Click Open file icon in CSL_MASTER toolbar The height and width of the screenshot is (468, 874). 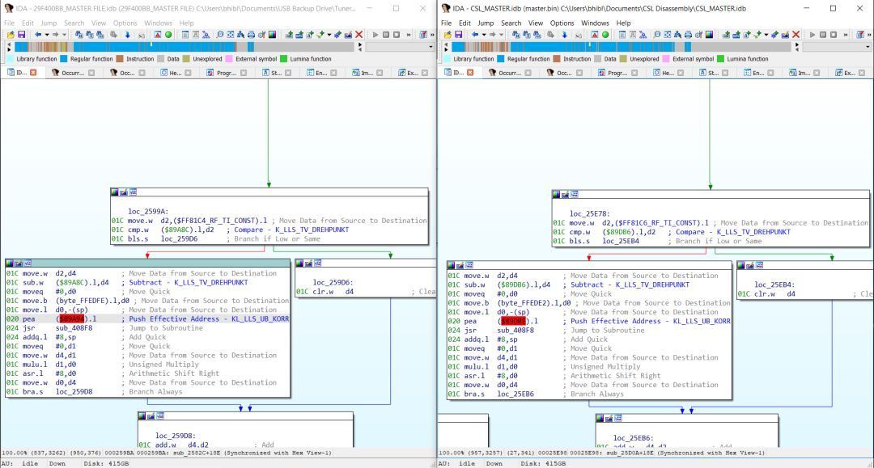tap(448, 35)
